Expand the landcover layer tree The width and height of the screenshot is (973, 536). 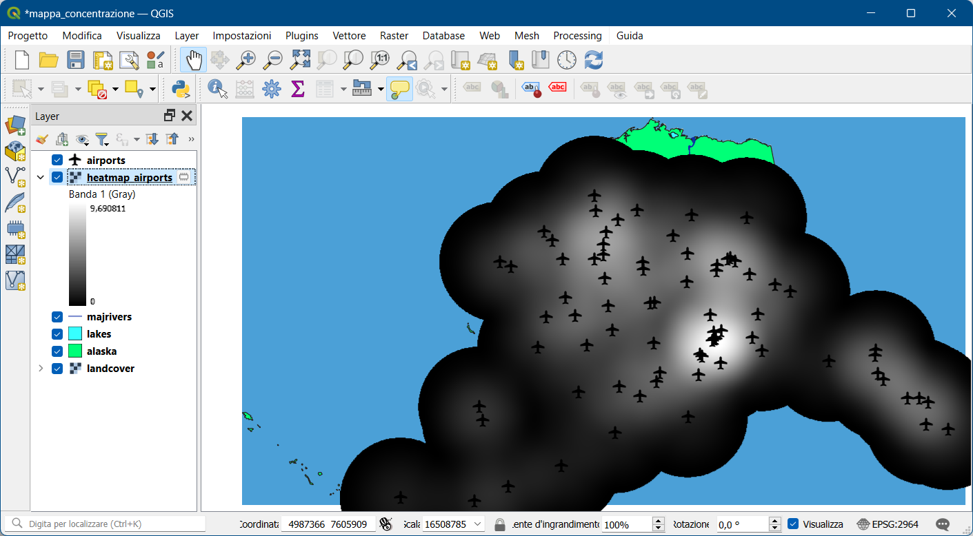(40, 369)
